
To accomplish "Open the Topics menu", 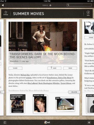I will (x=45, y=5).
